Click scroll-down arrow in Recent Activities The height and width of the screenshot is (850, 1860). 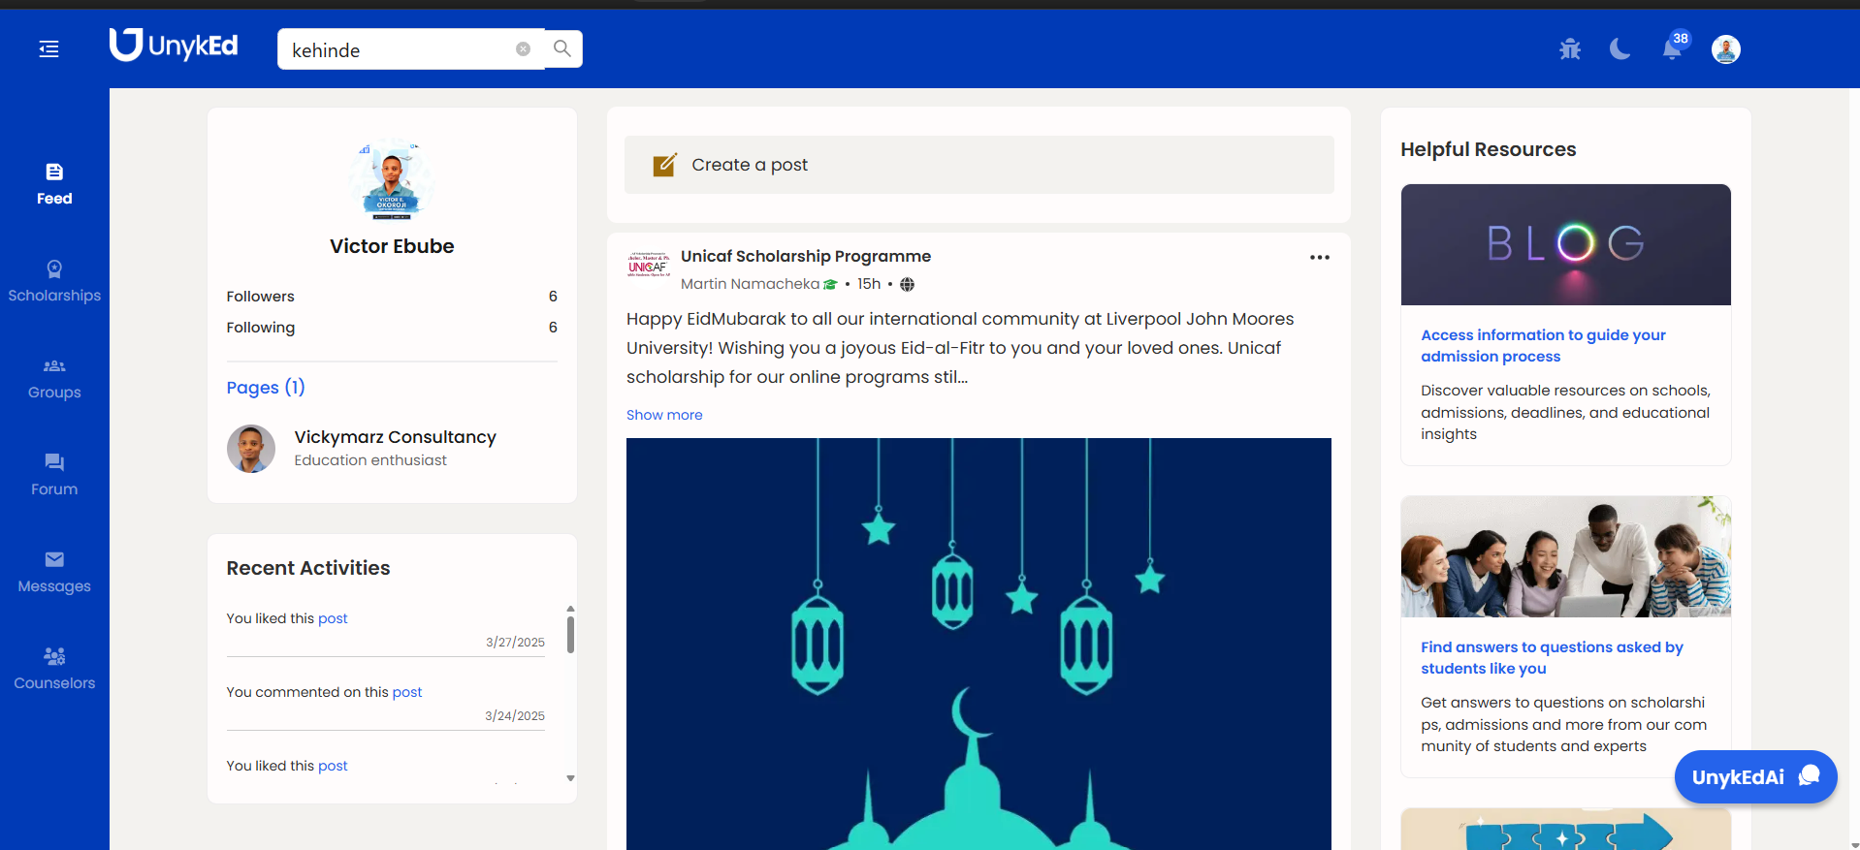(570, 778)
